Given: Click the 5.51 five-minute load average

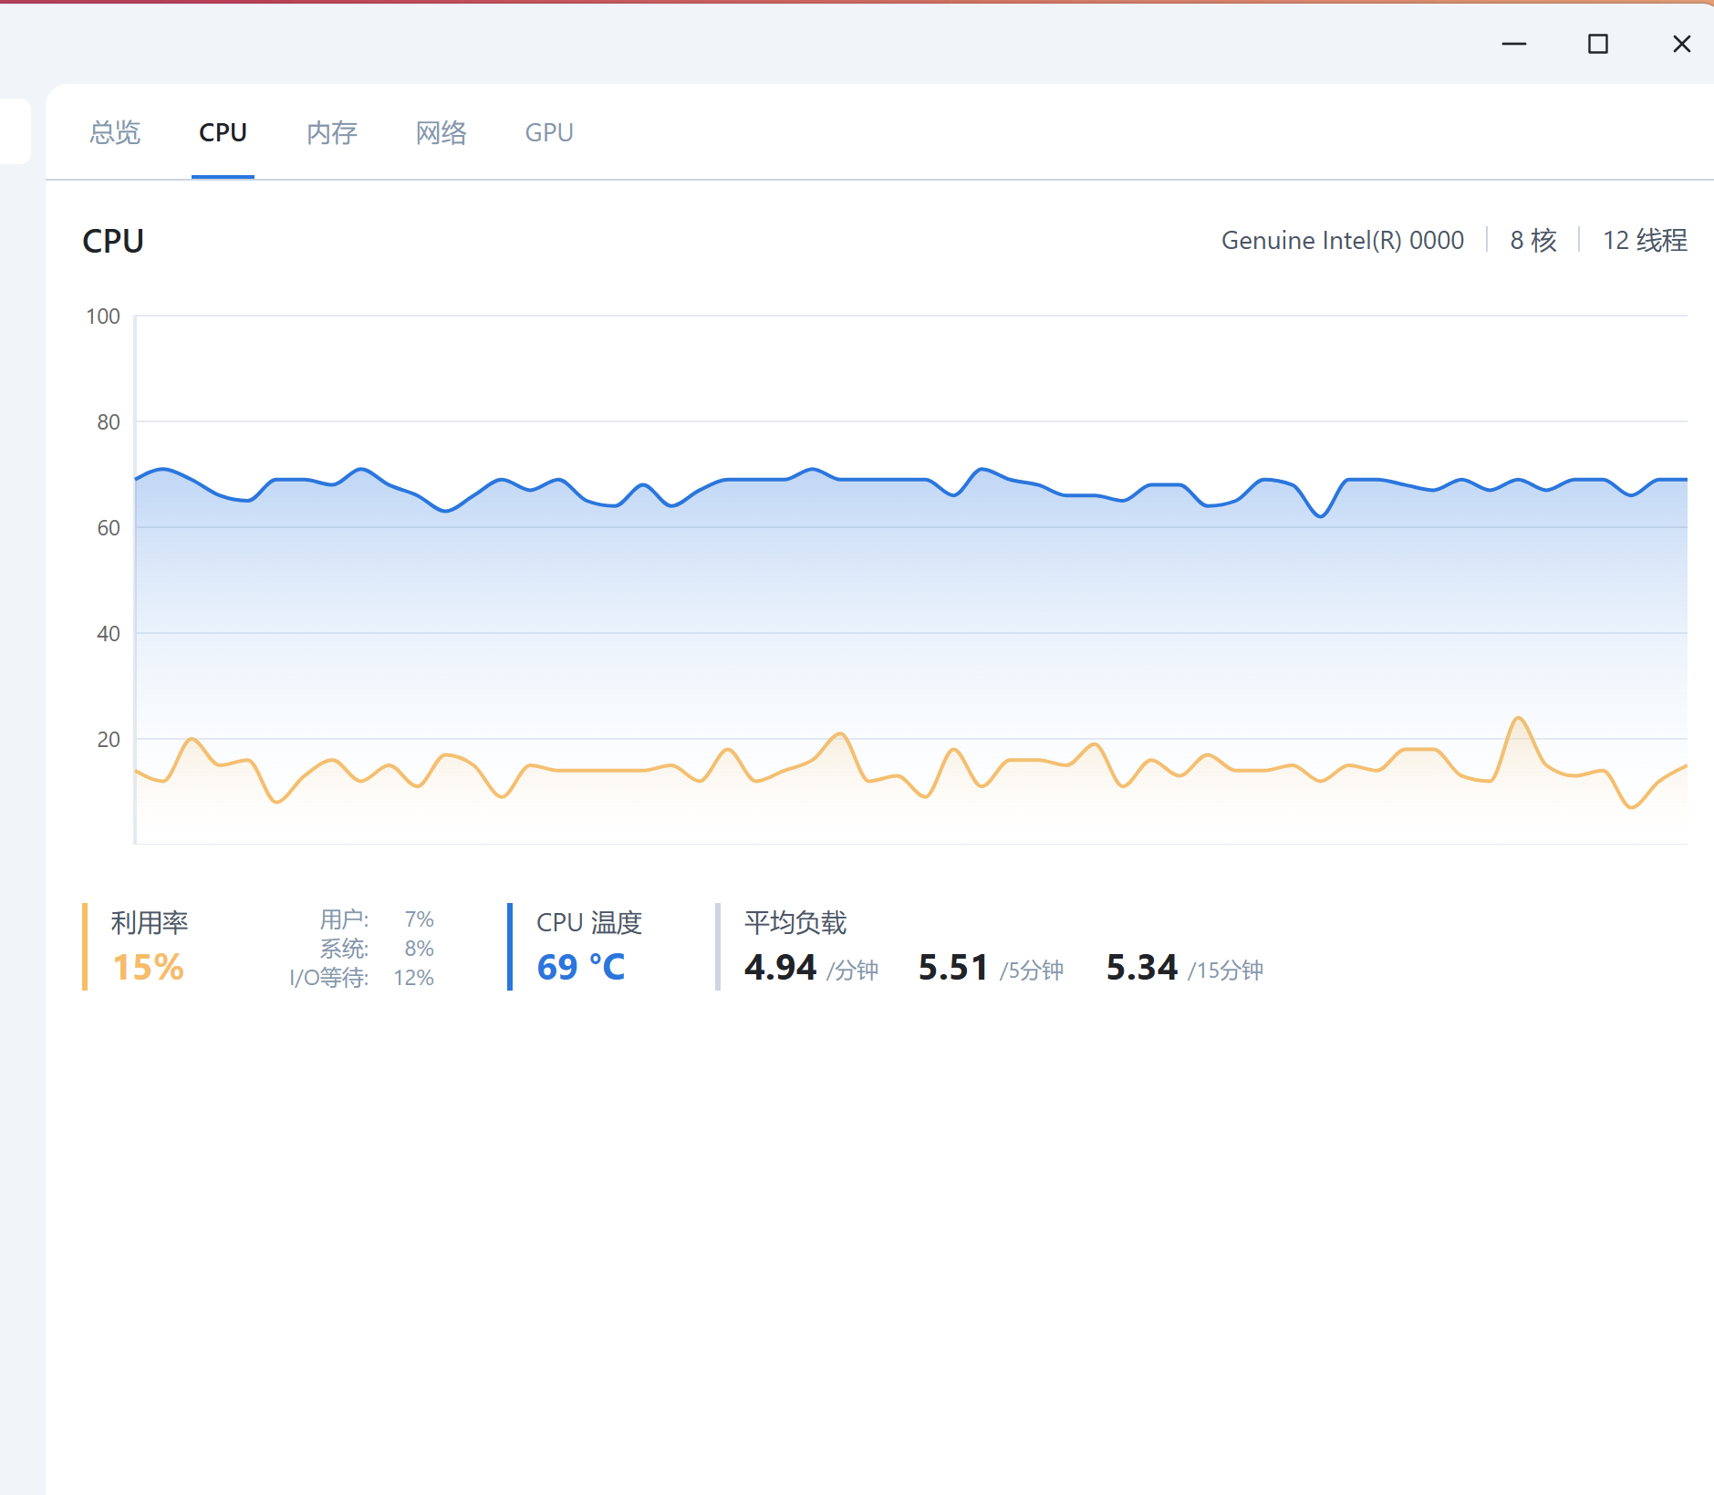Looking at the screenshot, I should [x=953, y=967].
